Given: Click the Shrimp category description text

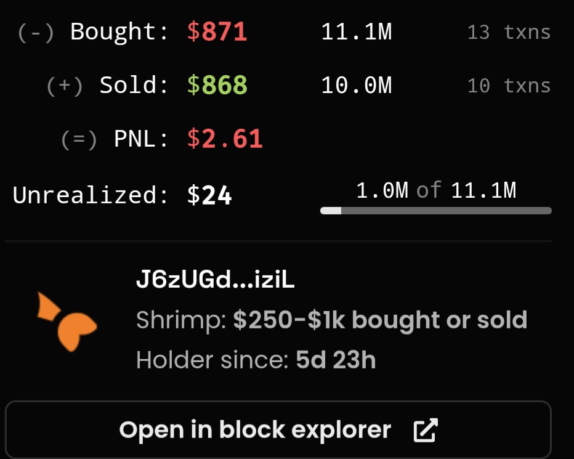Looking at the screenshot, I should 332,320.
